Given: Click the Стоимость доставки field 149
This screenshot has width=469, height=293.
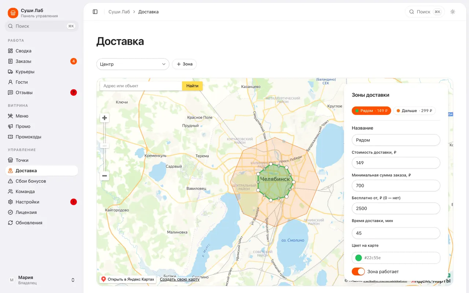Looking at the screenshot, I should [x=396, y=163].
